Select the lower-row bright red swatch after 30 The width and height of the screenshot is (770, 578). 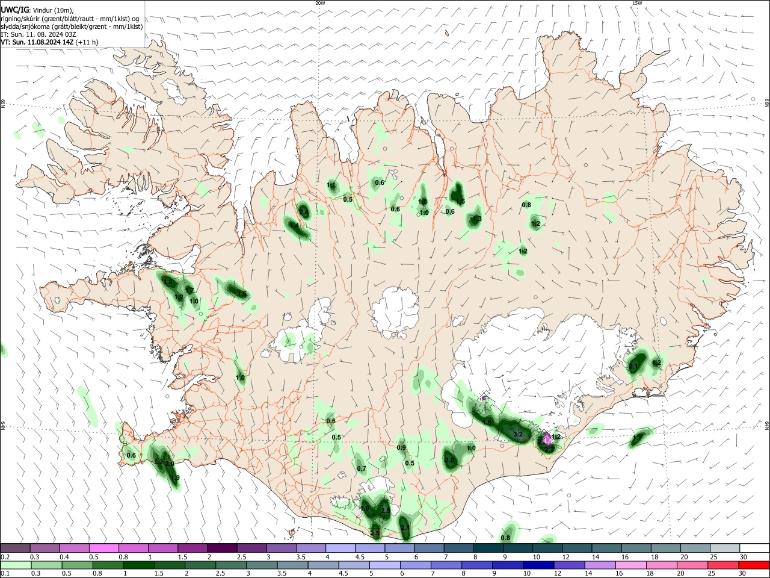point(754,565)
